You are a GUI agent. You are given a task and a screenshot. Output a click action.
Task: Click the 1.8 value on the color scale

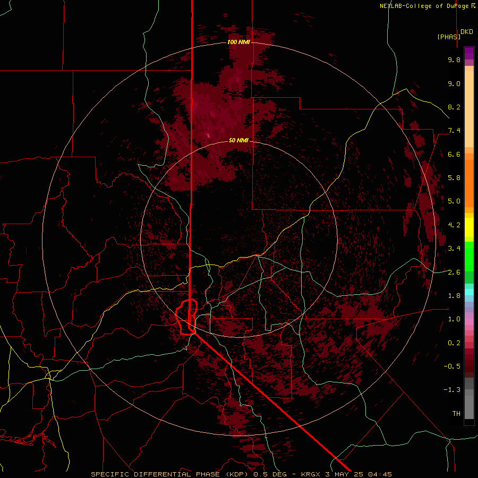point(454,296)
